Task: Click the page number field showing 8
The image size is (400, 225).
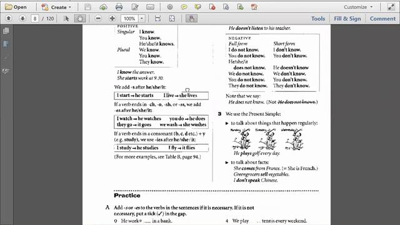Action: tap(35, 19)
